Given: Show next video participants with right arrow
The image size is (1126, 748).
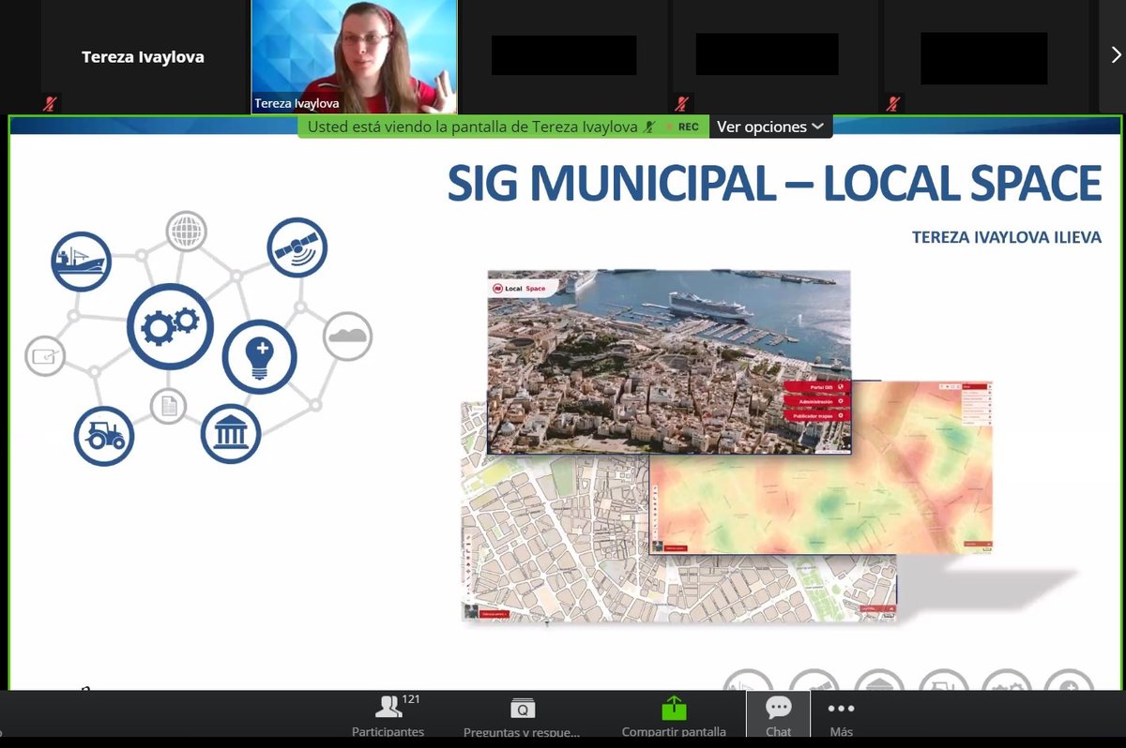Looking at the screenshot, I should point(1116,55).
